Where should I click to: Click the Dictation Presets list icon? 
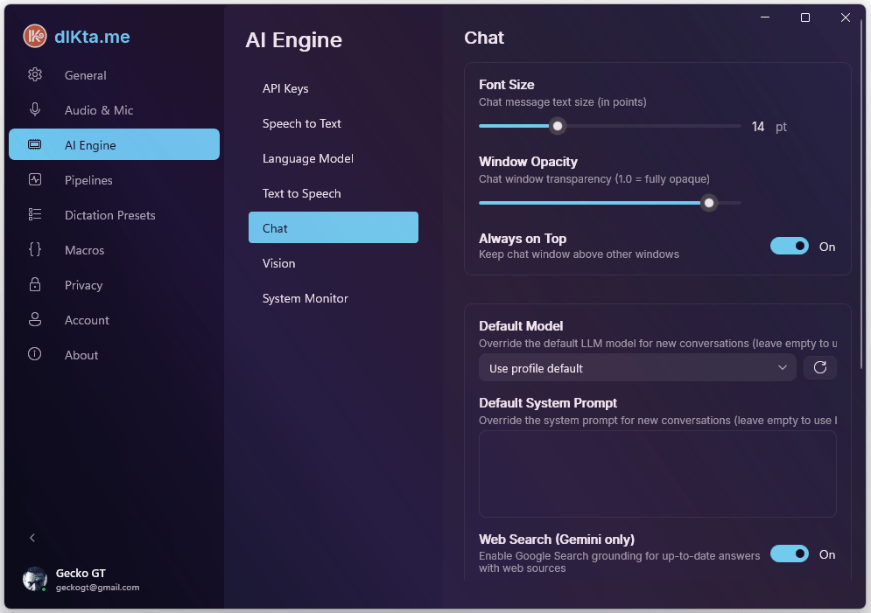[35, 214]
